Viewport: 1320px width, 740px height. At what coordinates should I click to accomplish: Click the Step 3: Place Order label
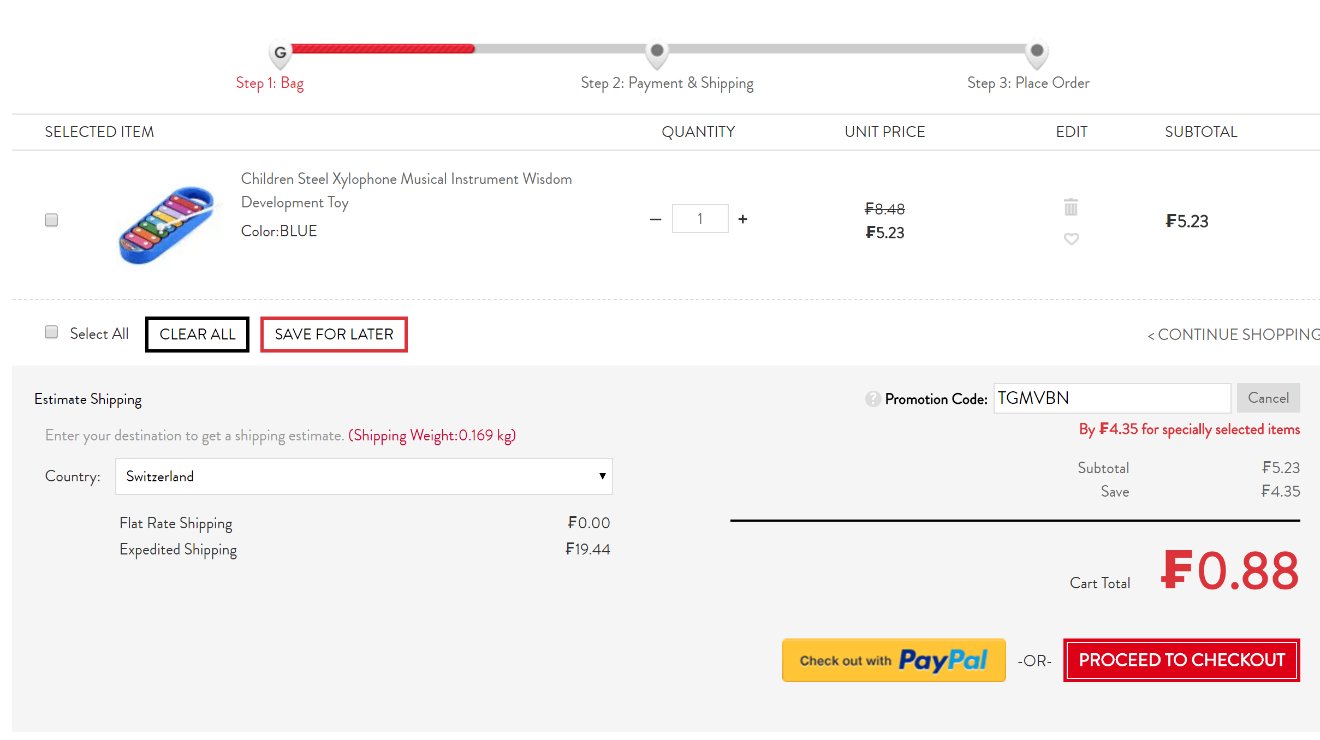coord(1028,83)
